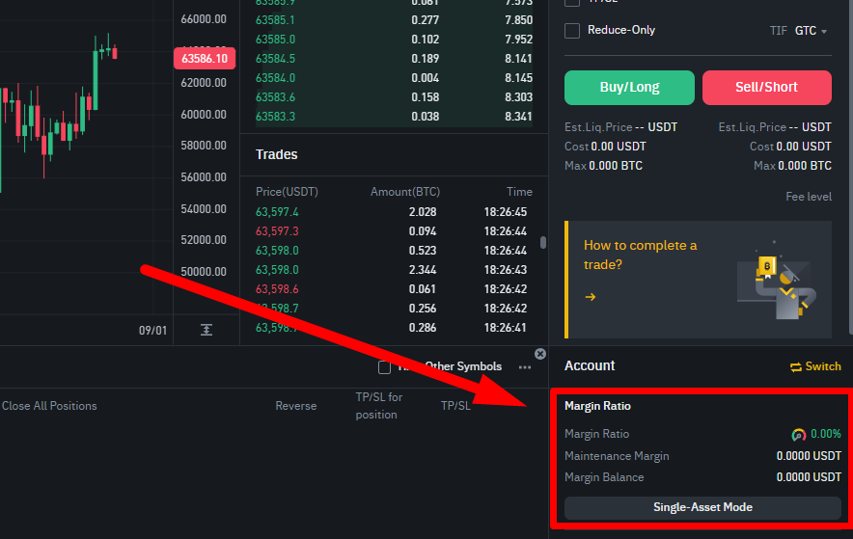Toggle the Hide Other Symbols checkbox
The height and width of the screenshot is (539, 853).
(385, 367)
